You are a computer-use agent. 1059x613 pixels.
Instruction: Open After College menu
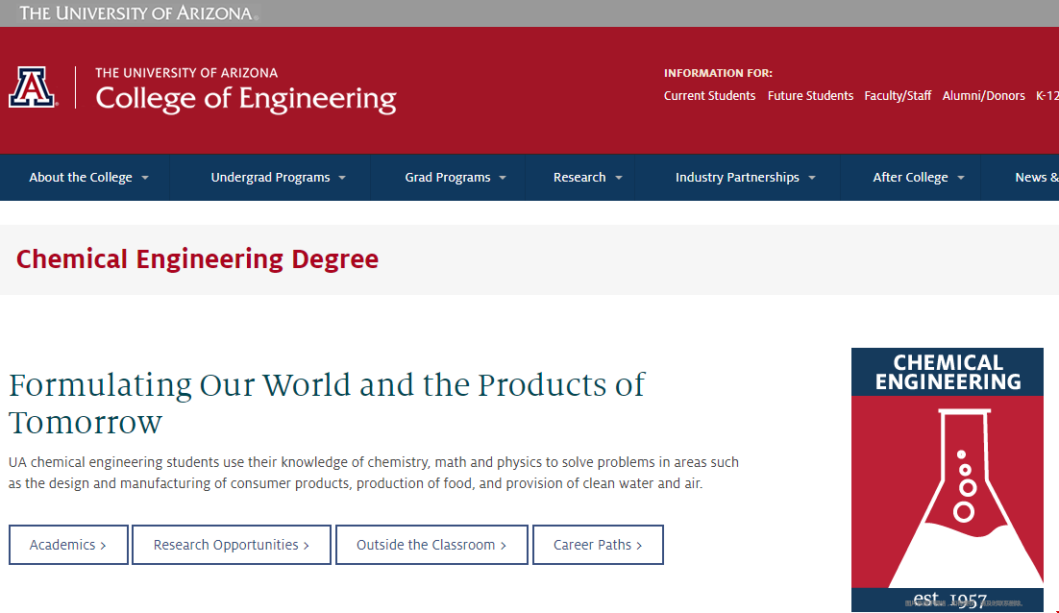[910, 178]
